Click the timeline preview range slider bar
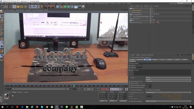 41,89
